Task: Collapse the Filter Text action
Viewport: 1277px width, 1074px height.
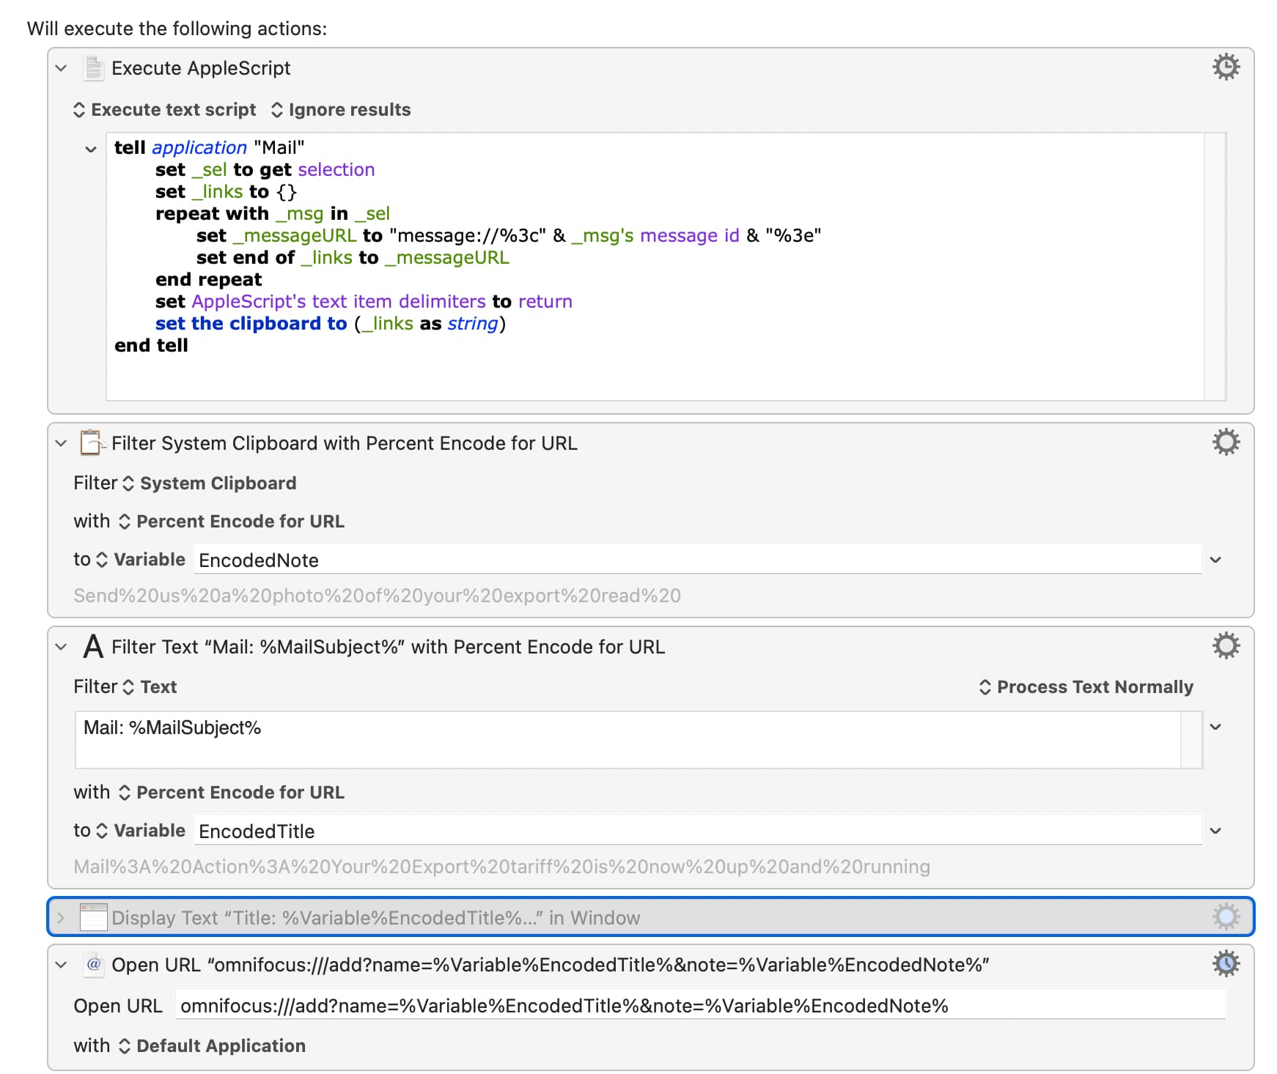Action: click(x=61, y=647)
